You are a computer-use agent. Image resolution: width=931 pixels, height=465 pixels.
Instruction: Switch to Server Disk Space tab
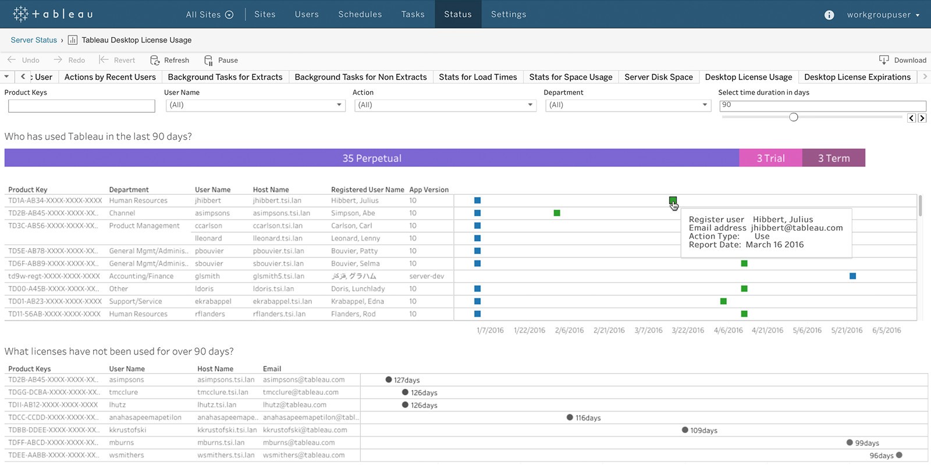[659, 77]
